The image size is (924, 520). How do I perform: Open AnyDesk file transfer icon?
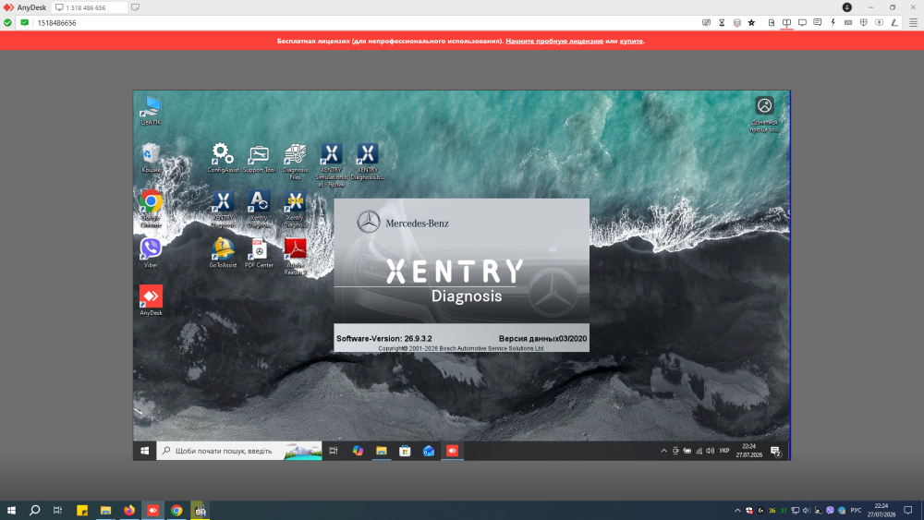pyautogui.click(x=772, y=23)
